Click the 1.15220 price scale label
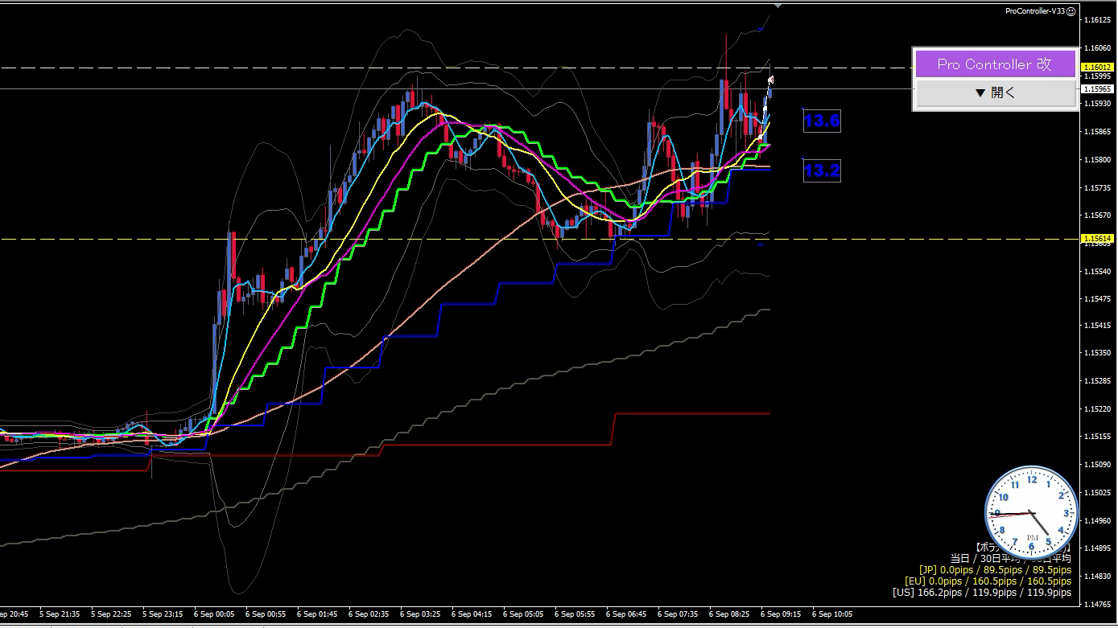 (1098, 409)
